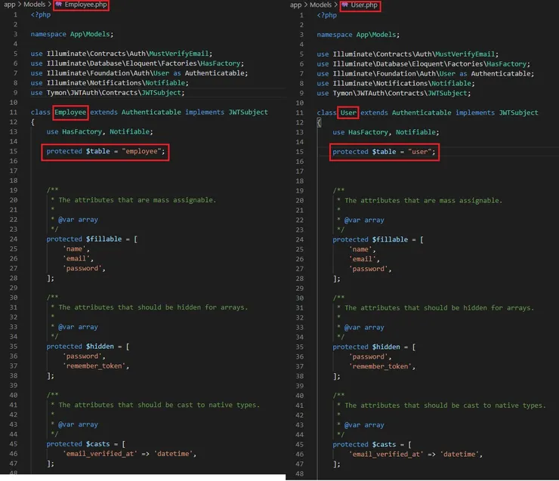
Task: Click line number 35 in Employee.php gutter
Action: tap(13, 347)
